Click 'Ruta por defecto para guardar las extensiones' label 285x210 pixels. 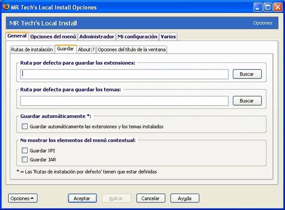(77, 63)
